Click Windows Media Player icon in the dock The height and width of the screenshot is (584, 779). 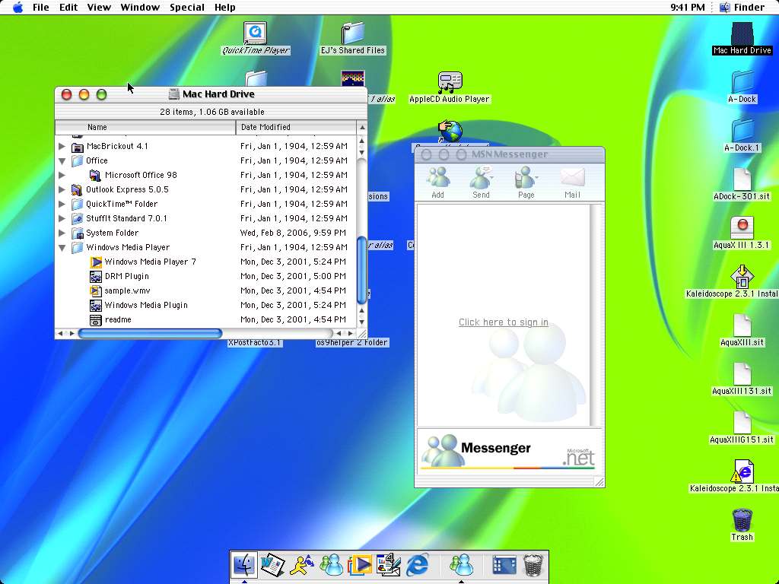[x=359, y=564]
